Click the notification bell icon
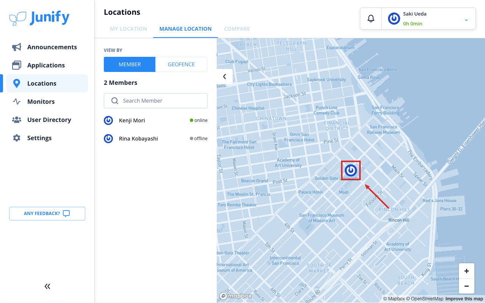This screenshot has height=303, width=485. [371, 19]
